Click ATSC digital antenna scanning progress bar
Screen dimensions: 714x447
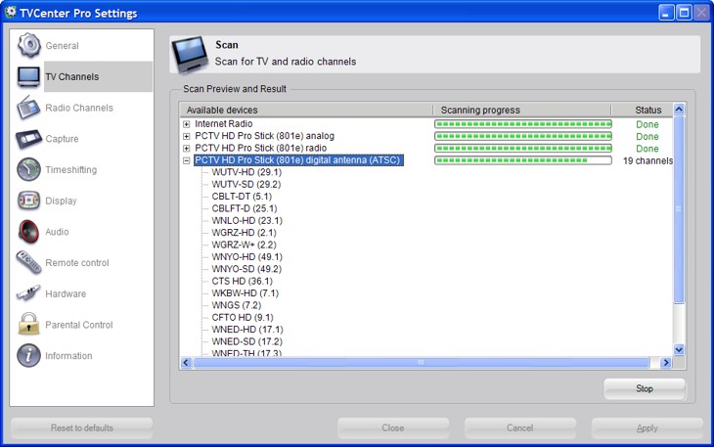tap(523, 160)
